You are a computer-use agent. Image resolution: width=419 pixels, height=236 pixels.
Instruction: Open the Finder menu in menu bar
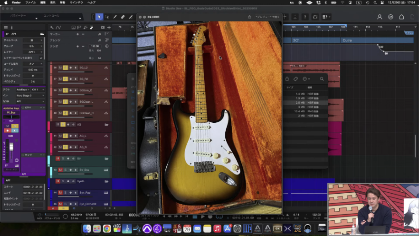(x=16, y=2)
